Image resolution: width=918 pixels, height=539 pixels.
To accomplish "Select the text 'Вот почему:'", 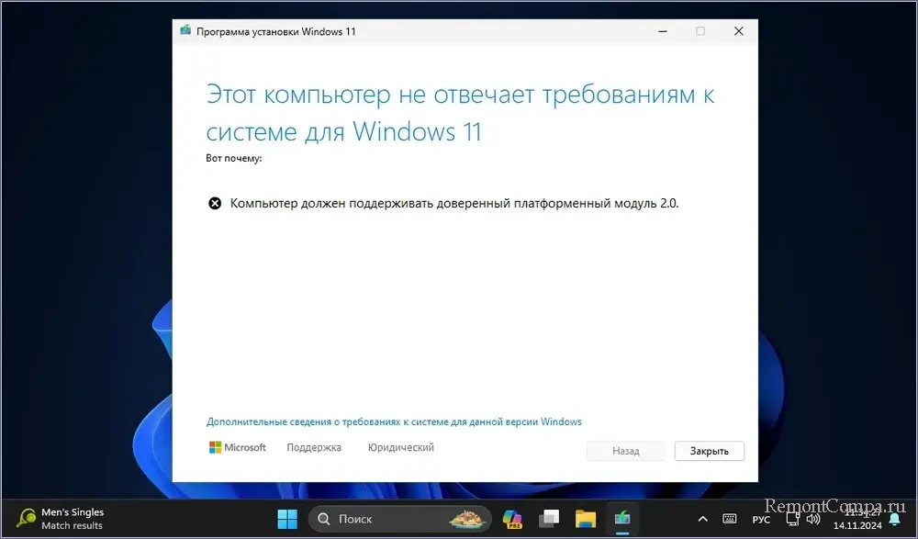I will click(233, 158).
